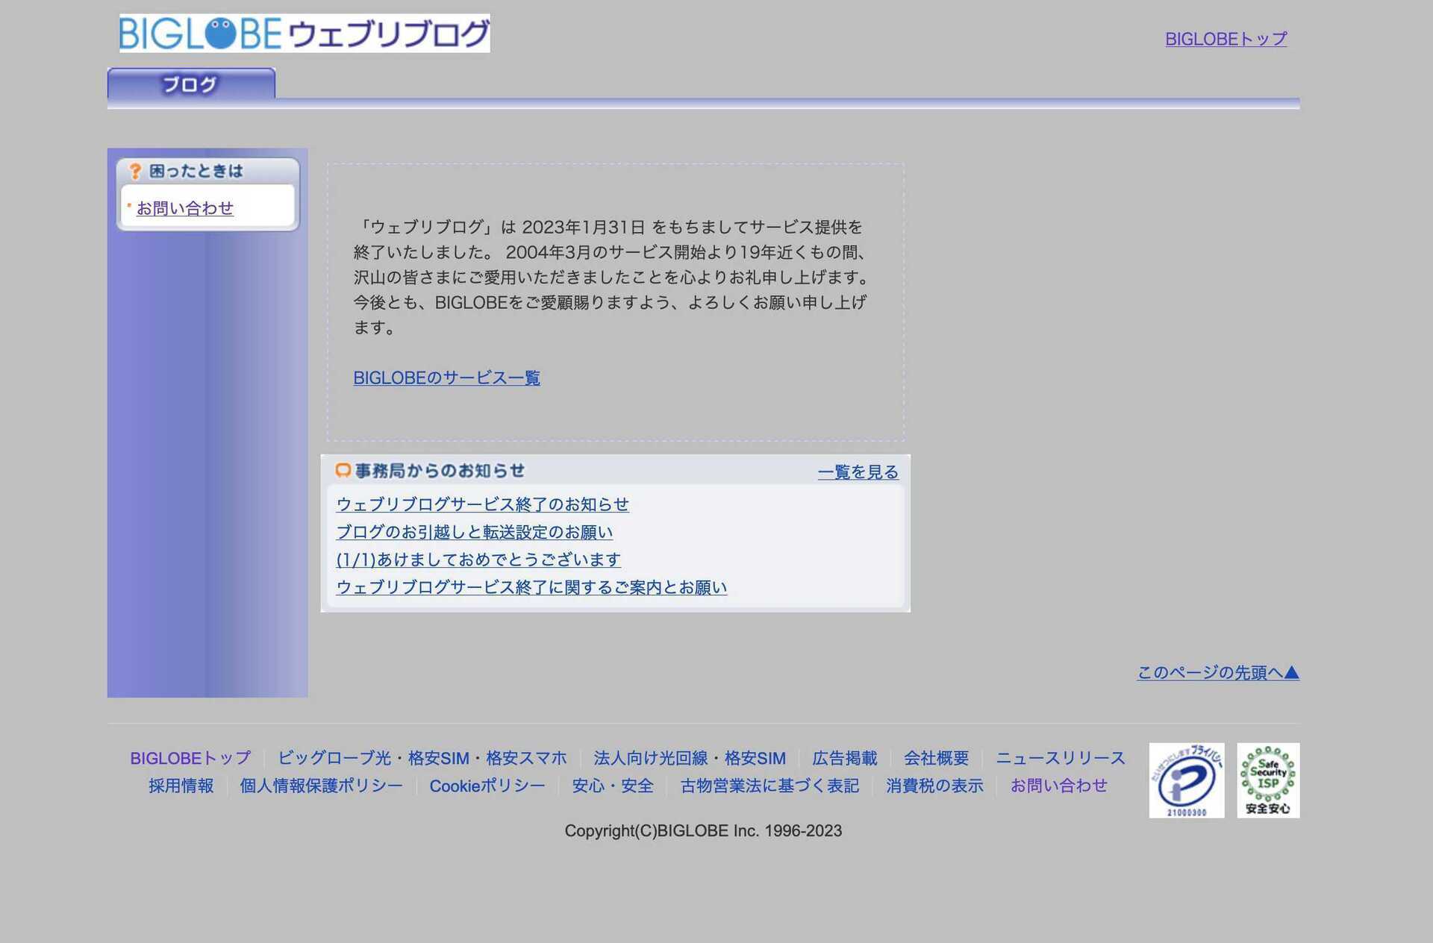Open (1/1)あけましておめでとうございます notice
1433x943 pixels.
click(478, 560)
